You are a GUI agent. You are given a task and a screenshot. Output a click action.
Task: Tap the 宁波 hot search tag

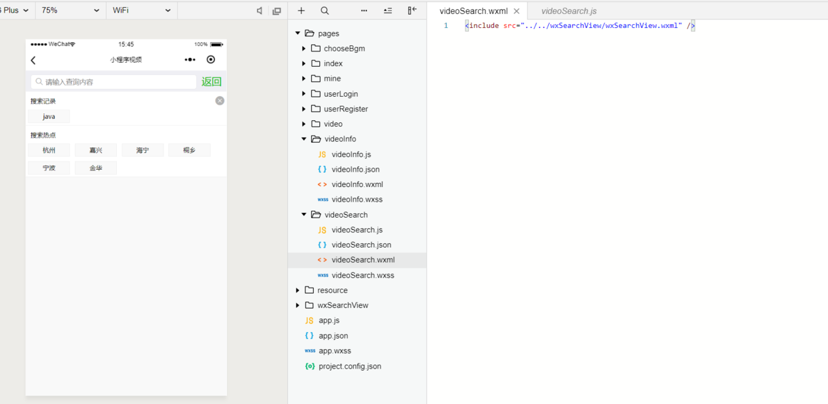[x=49, y=168]
